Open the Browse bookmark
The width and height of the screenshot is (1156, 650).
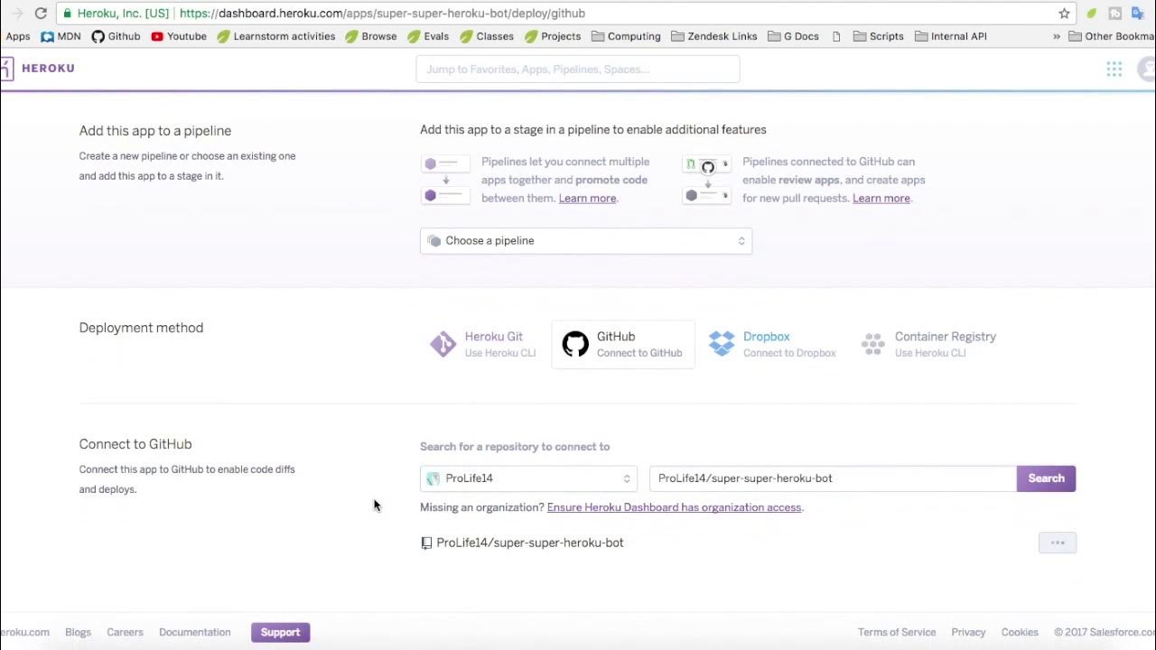coord(371,37)
